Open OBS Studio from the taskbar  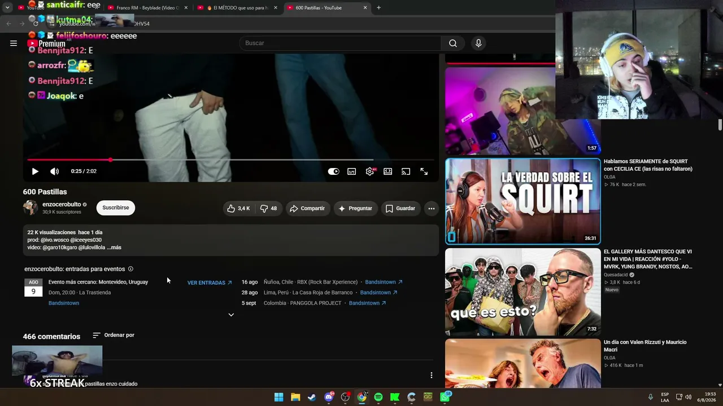pyautogui.click(x=345, y=397)
